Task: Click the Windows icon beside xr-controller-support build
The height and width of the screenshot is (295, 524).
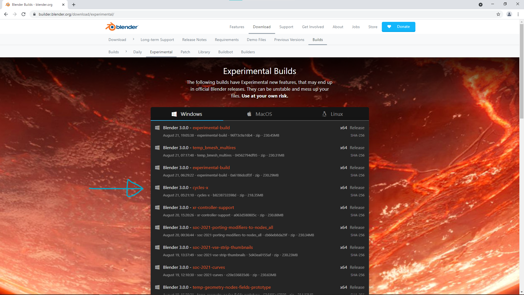Action: [x=157, y=207]
